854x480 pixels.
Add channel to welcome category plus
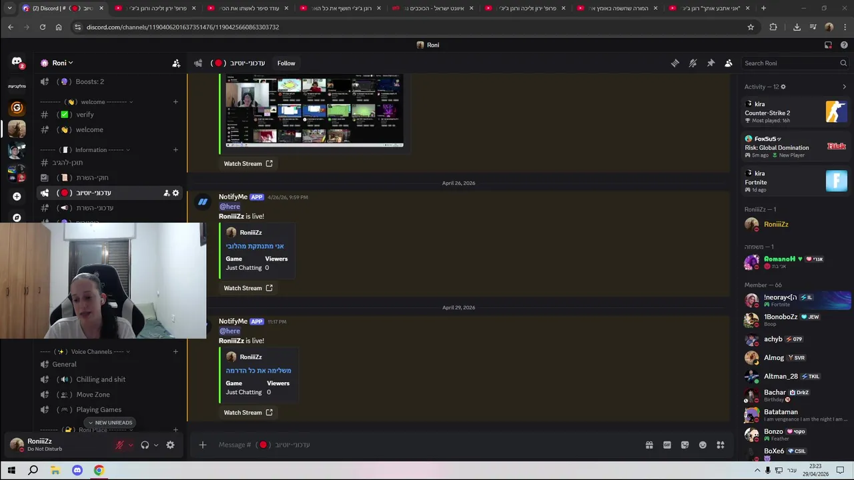(x=175, y=102)
